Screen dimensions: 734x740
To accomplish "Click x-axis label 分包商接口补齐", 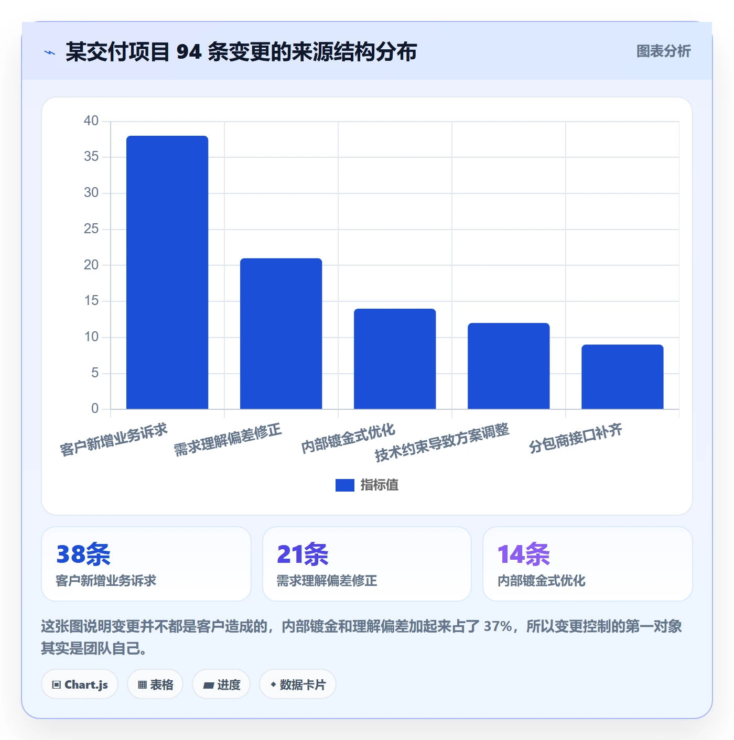I will point(575,438).
